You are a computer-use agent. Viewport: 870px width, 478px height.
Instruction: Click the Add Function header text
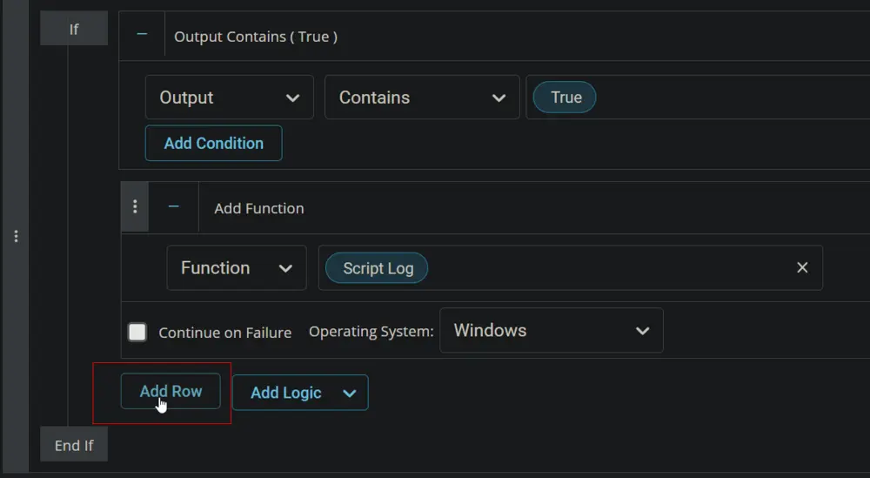[x=259, y=208]
